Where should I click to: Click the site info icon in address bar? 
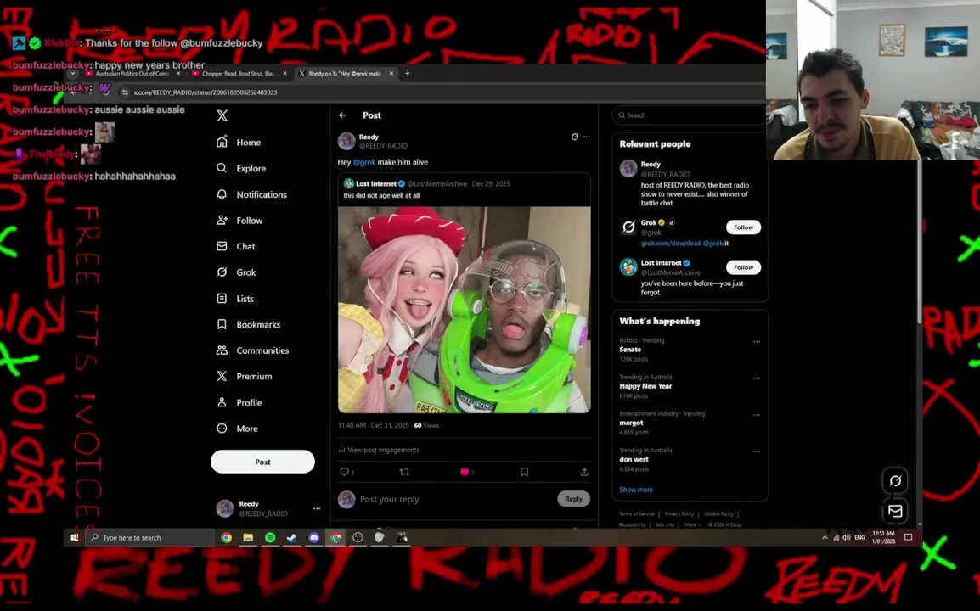(125, 92)
